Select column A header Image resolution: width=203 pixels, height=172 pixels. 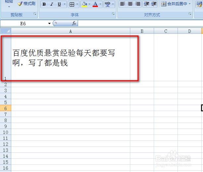pyautogui.click(x=70, y=31)
